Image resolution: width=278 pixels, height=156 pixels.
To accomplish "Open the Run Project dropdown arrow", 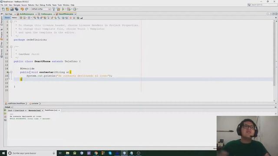I will coord(66,9).
